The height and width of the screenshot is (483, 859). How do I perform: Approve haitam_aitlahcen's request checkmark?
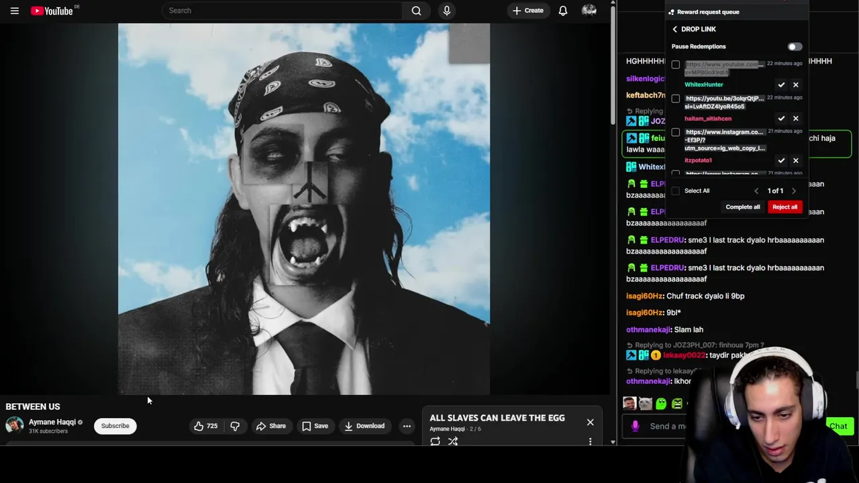tap(781, 119)
